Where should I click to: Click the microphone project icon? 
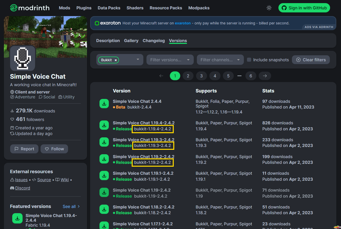[23, 58]
